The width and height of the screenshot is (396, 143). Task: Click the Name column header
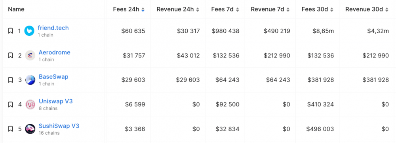tap(16, 9)
